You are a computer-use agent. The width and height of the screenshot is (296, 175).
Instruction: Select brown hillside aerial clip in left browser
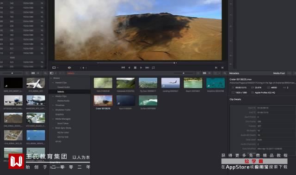coord(13,118)
